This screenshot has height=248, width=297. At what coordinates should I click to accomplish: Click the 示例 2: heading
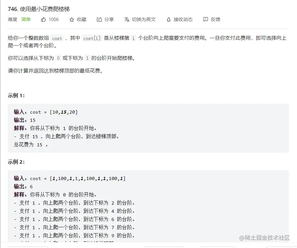16,162
